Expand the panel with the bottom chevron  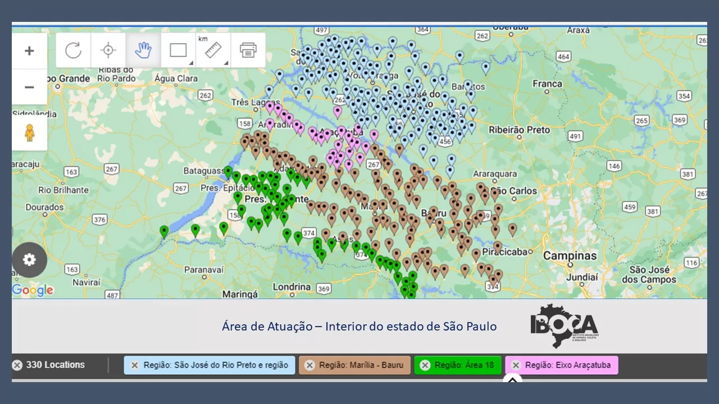pyautogui.click(x=512, y=380)
